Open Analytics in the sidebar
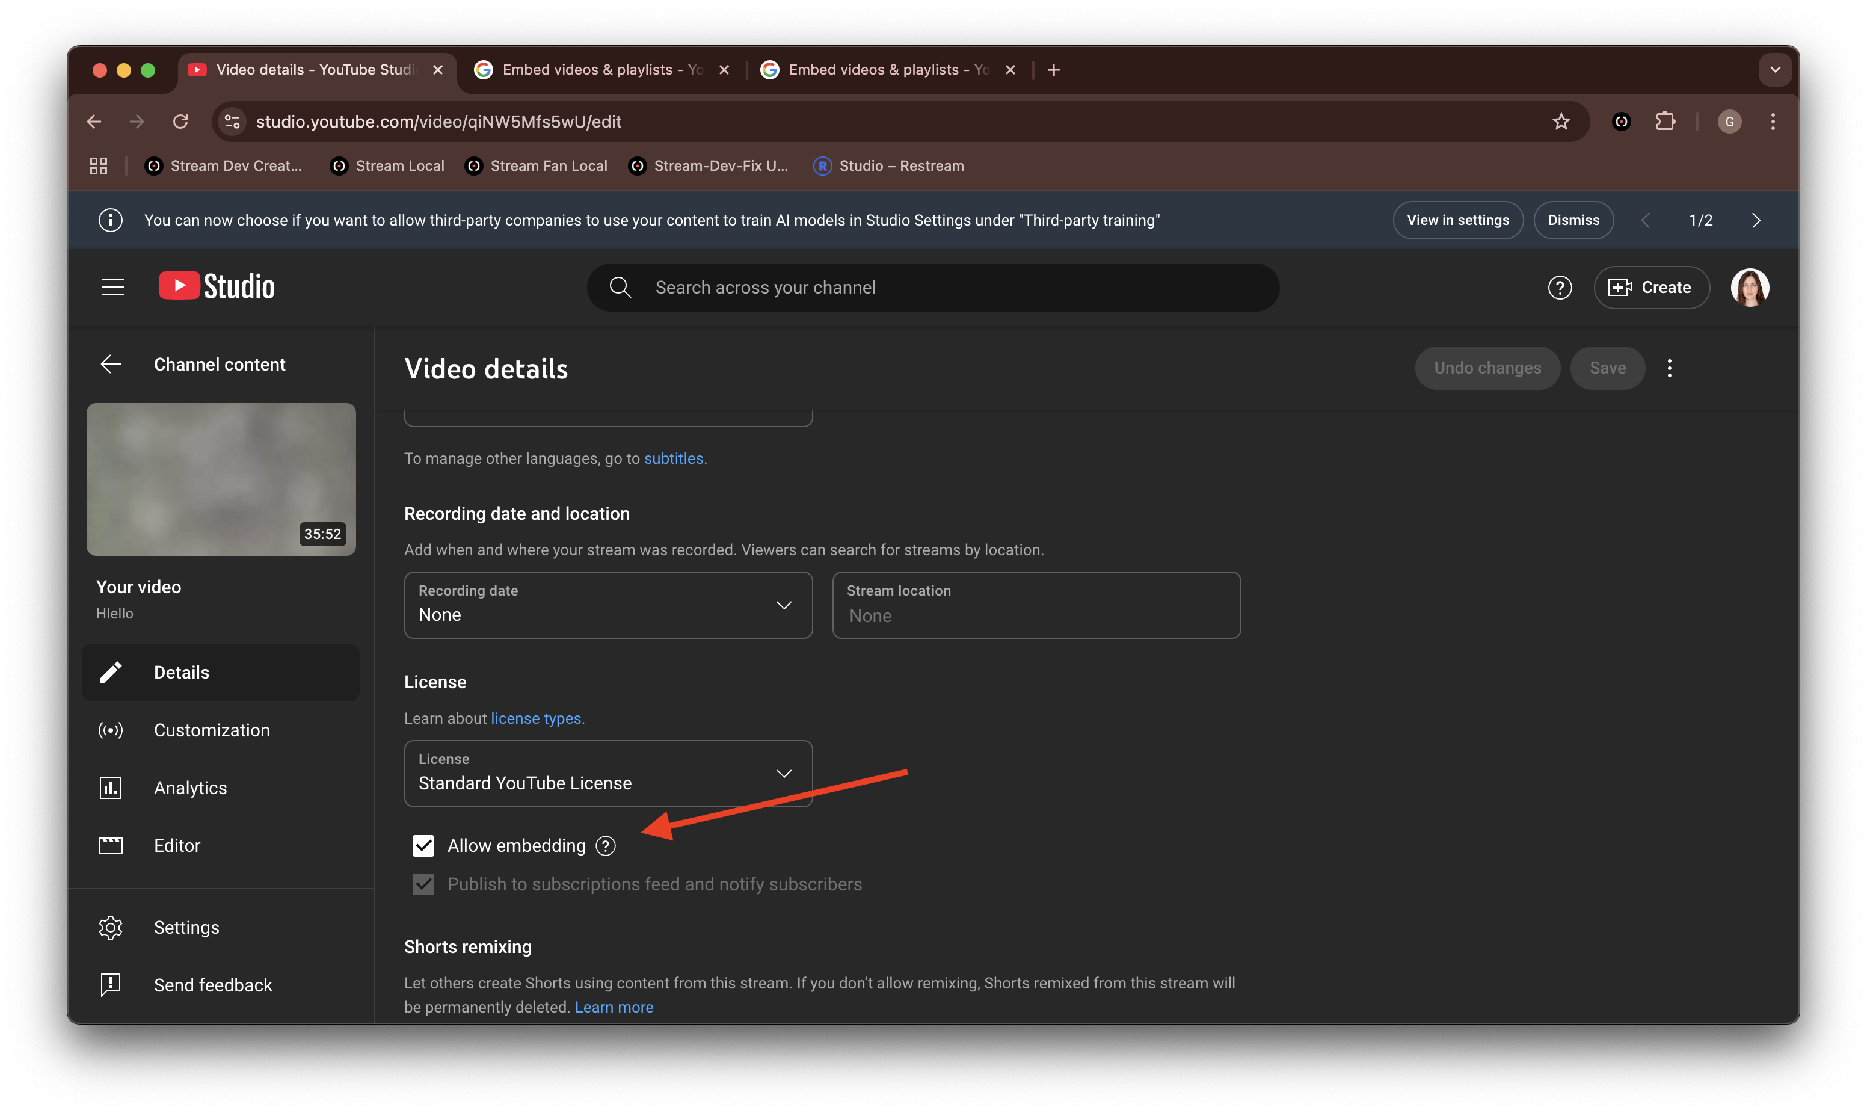1867x1113 pixels. [189, 788]
